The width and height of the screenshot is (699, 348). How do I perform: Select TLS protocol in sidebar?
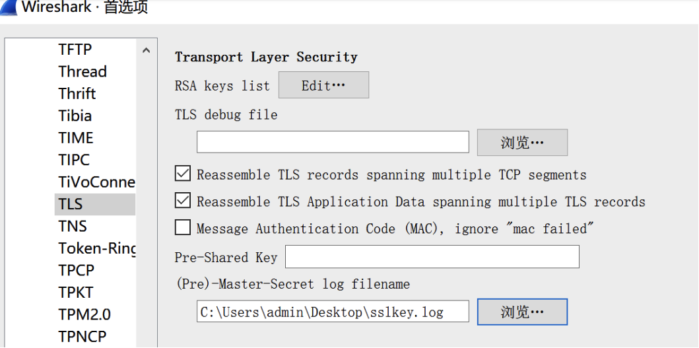click(x=71, y=204)
